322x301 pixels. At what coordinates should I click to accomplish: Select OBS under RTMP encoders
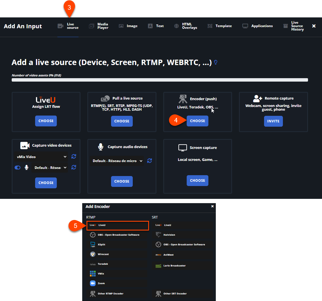click(x=118, y=235)
